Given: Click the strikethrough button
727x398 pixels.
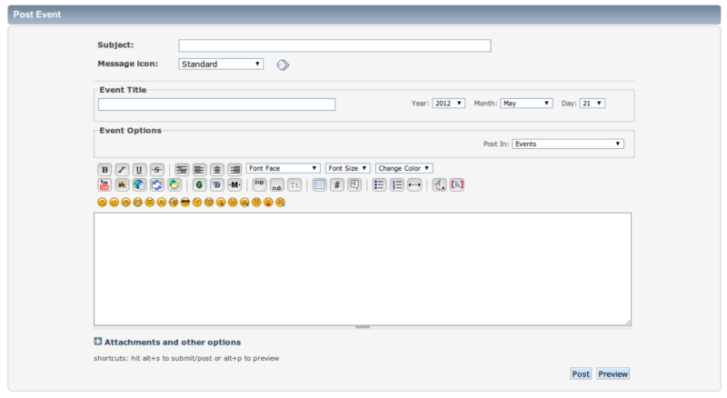Looking at the screenshot, I should click(156, 169).
